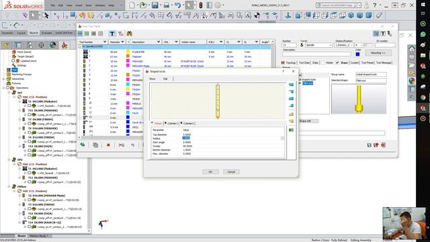Toggle the checkbox of operation under T7 D6.000 (FINISH)
This screenshot has width=430, height=242.
pos(29,124)
